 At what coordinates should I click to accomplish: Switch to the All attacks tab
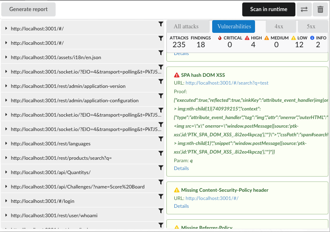tap(186, 27)
